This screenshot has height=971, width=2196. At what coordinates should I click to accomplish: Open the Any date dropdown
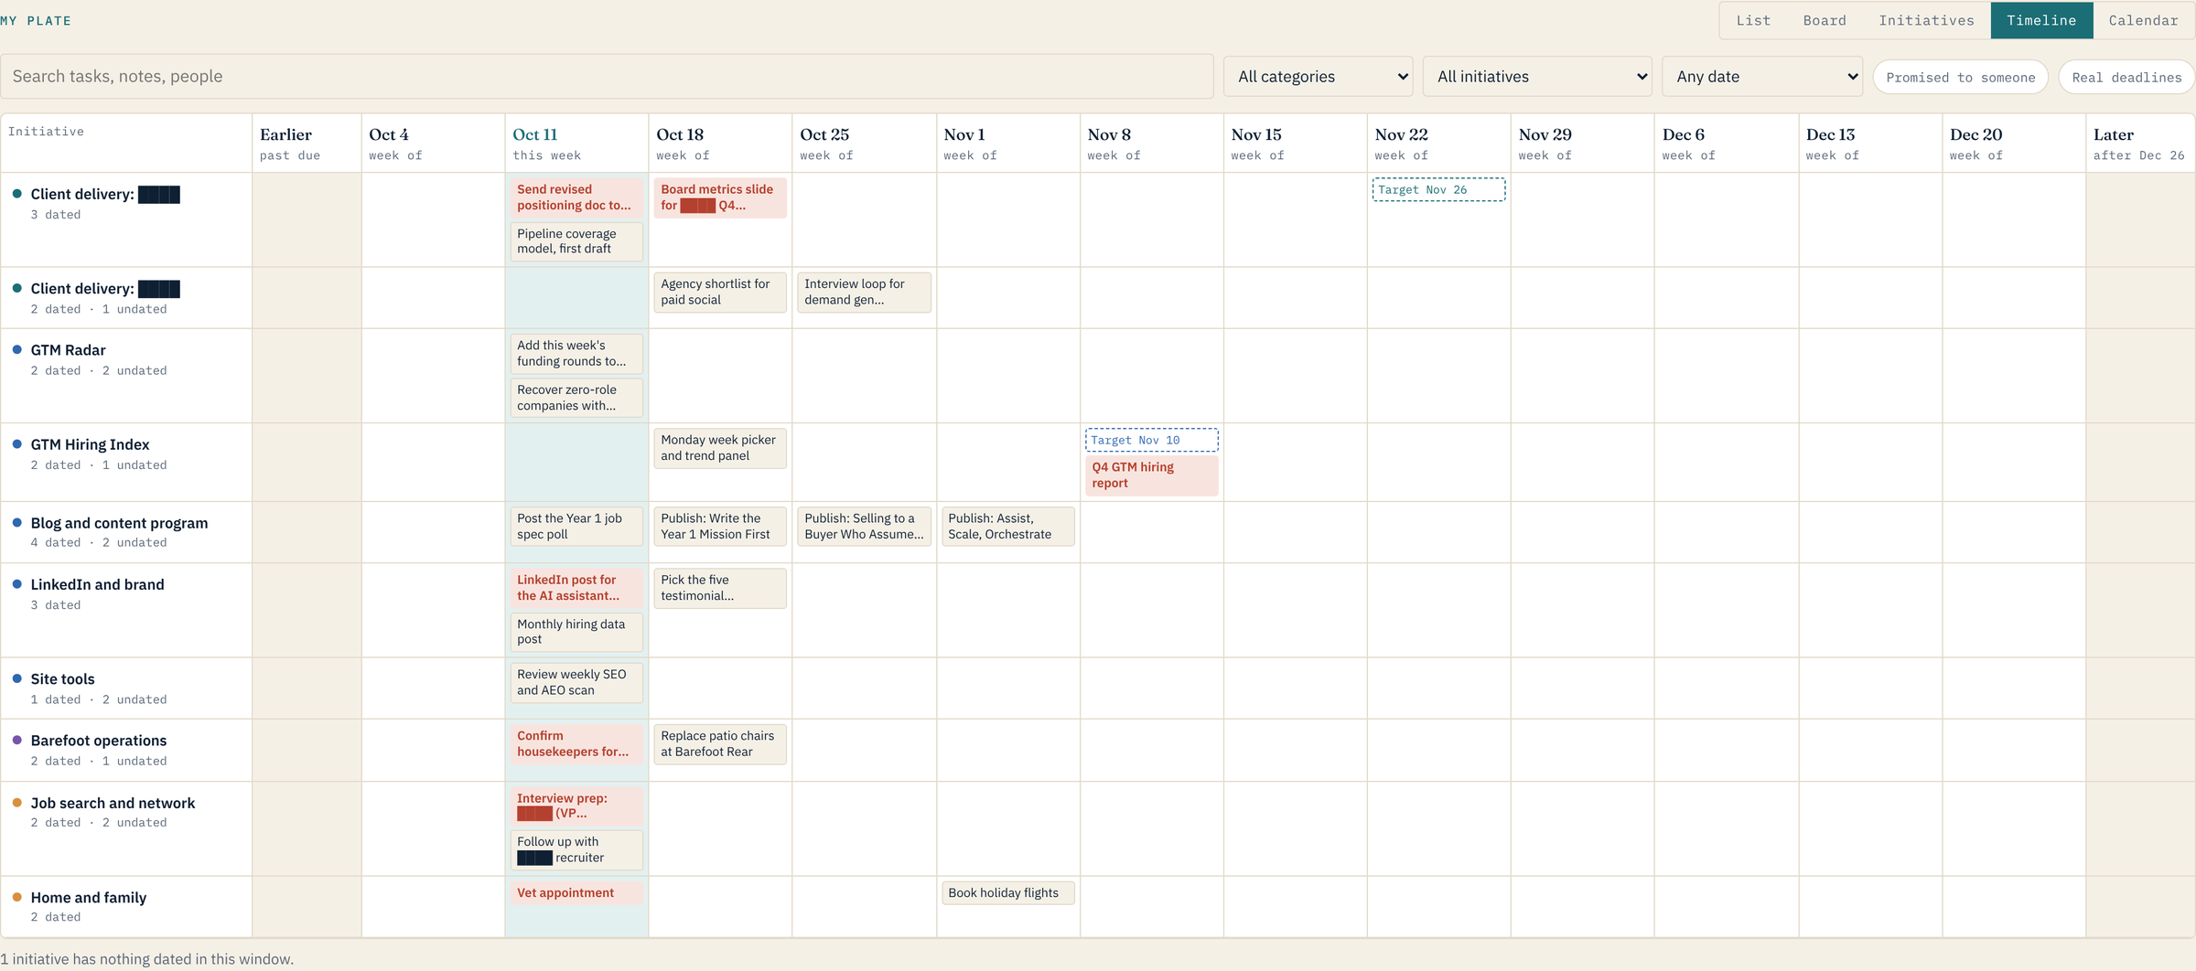[x=1762, y=77]
